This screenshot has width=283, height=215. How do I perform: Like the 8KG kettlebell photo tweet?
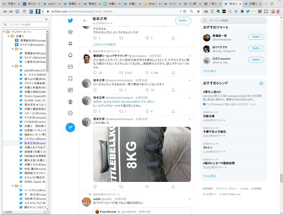point(147,187)
